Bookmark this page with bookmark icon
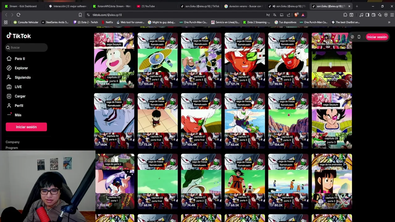The height and width of the screenshot is (222, 395). [x=80, y=15]
